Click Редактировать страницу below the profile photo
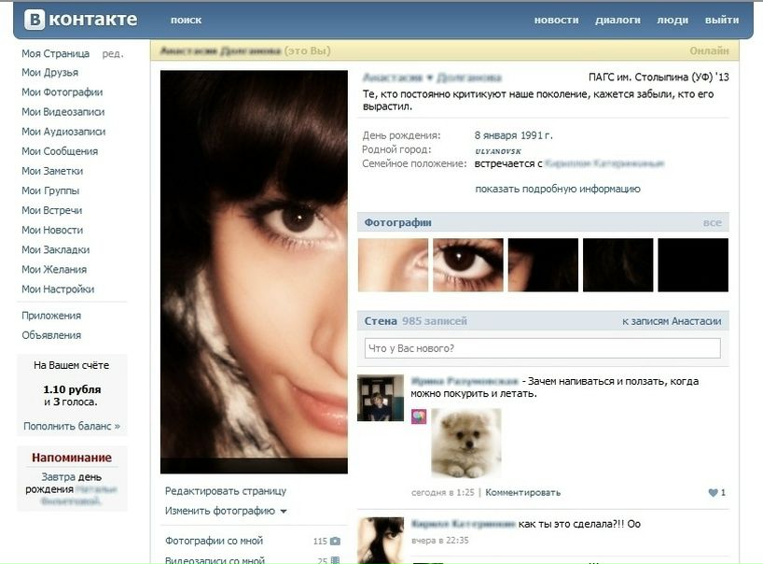 click(x=226, y=490)
